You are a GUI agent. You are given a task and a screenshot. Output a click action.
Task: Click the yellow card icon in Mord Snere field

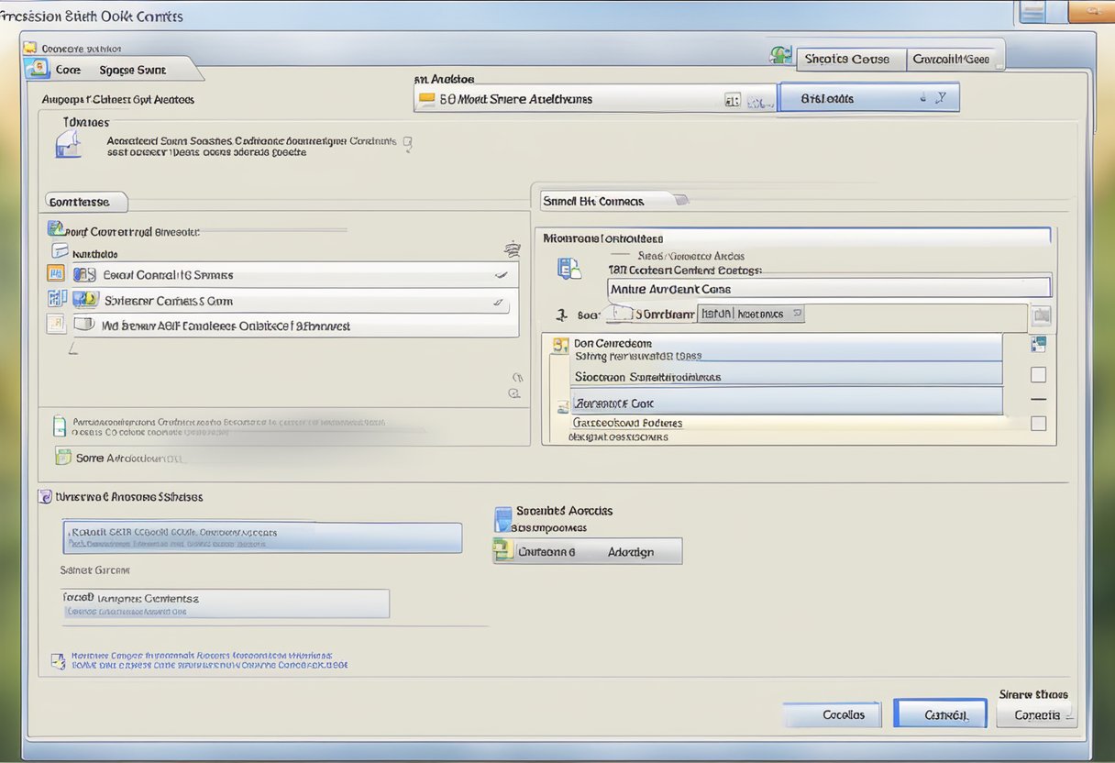425,99
